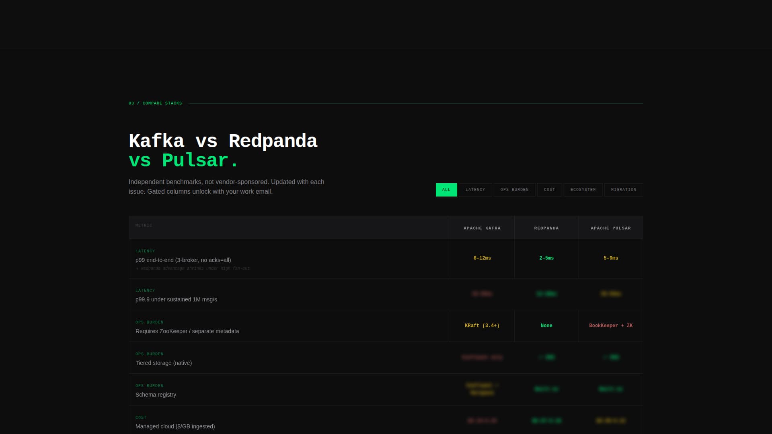Choose the MIGRATION filter tab
772x434 pixels.
[x=624, y=190]
